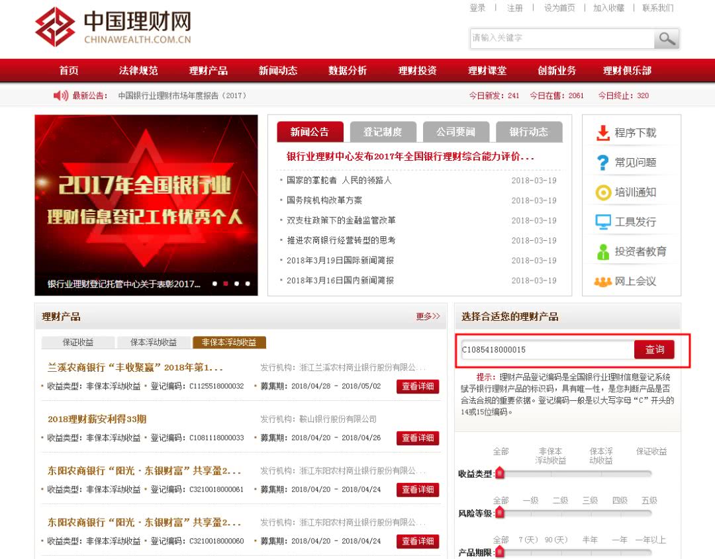Click the 注册 link
715x559 pixels.
(x=515, y=8)
